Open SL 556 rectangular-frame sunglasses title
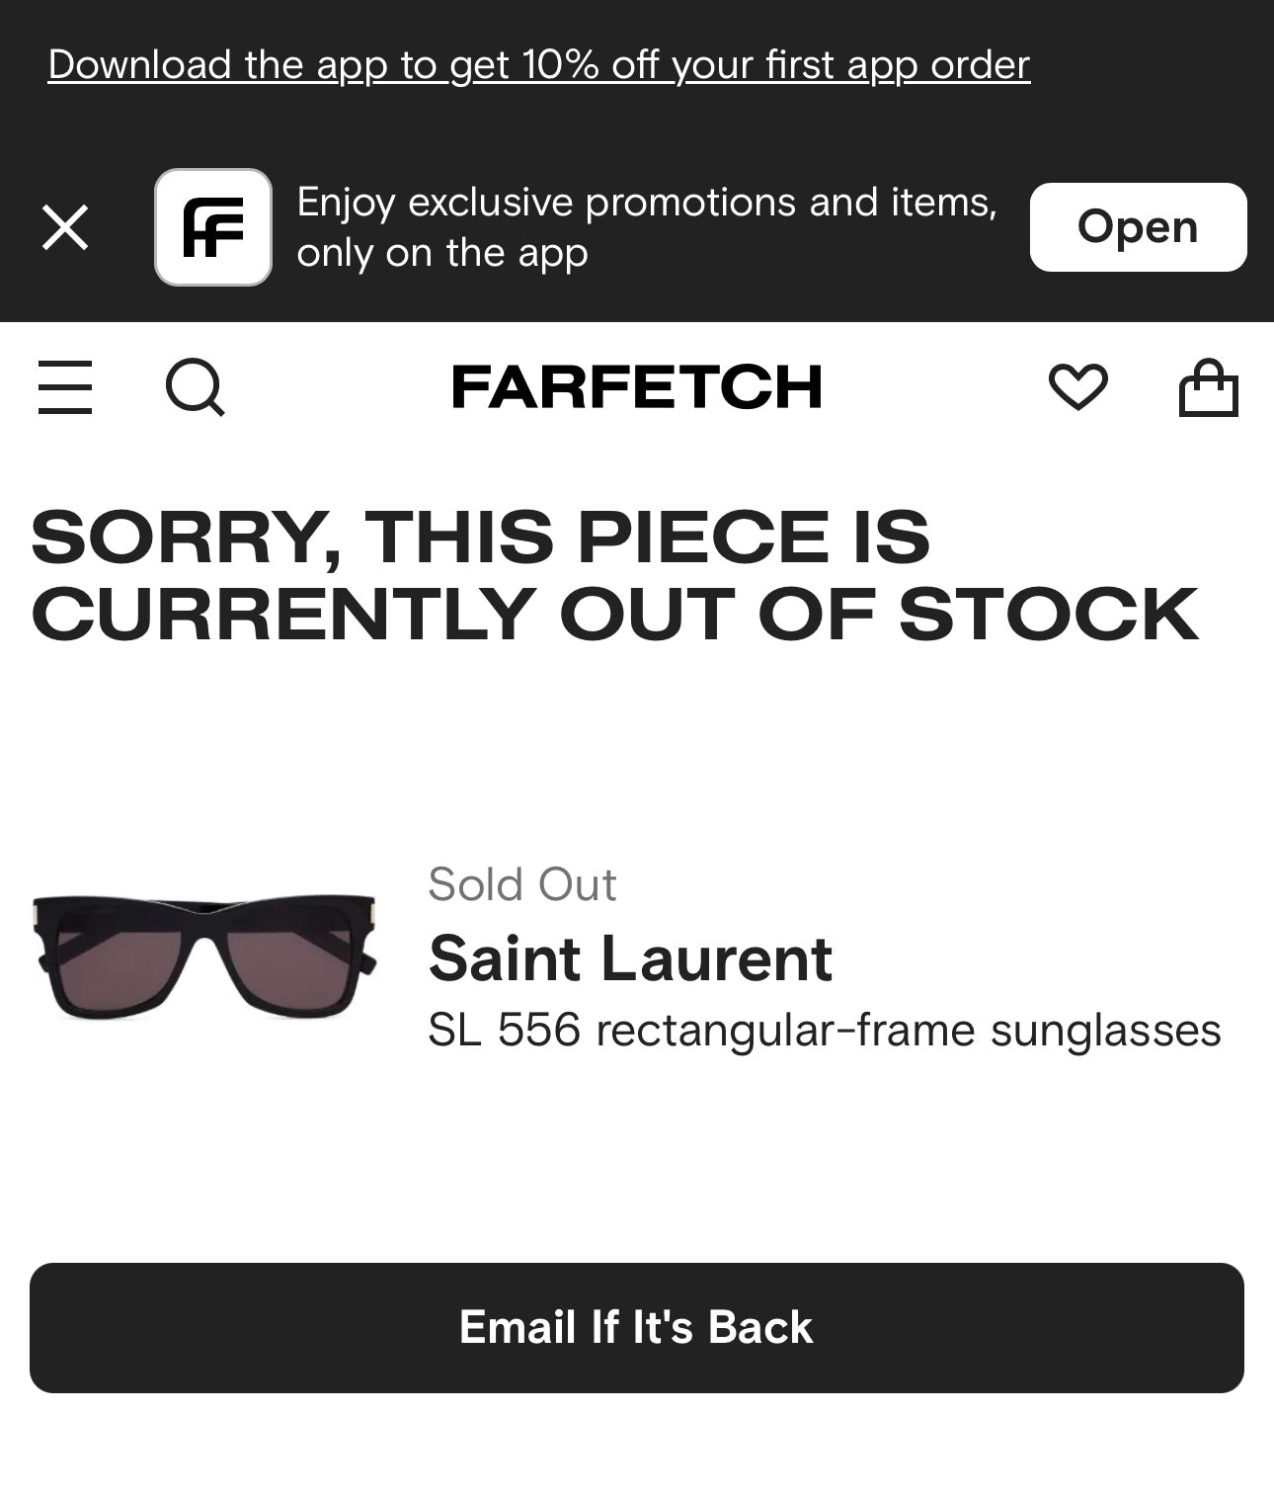The width and height of the screenshot is (1274, 1496). [825, 1031]
